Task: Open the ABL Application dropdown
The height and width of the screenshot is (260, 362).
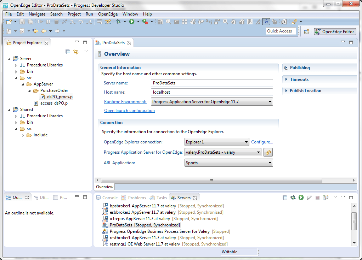Action: [270, 163]
